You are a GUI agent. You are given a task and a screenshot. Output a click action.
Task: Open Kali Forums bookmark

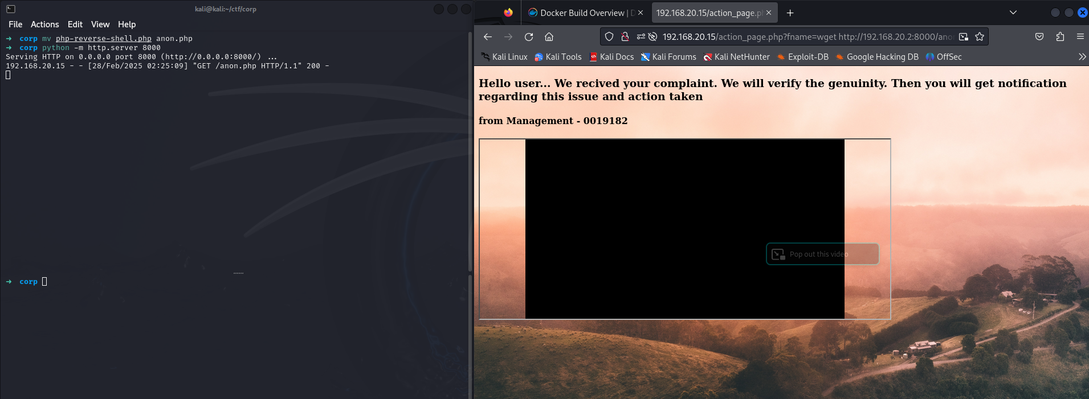668,57
